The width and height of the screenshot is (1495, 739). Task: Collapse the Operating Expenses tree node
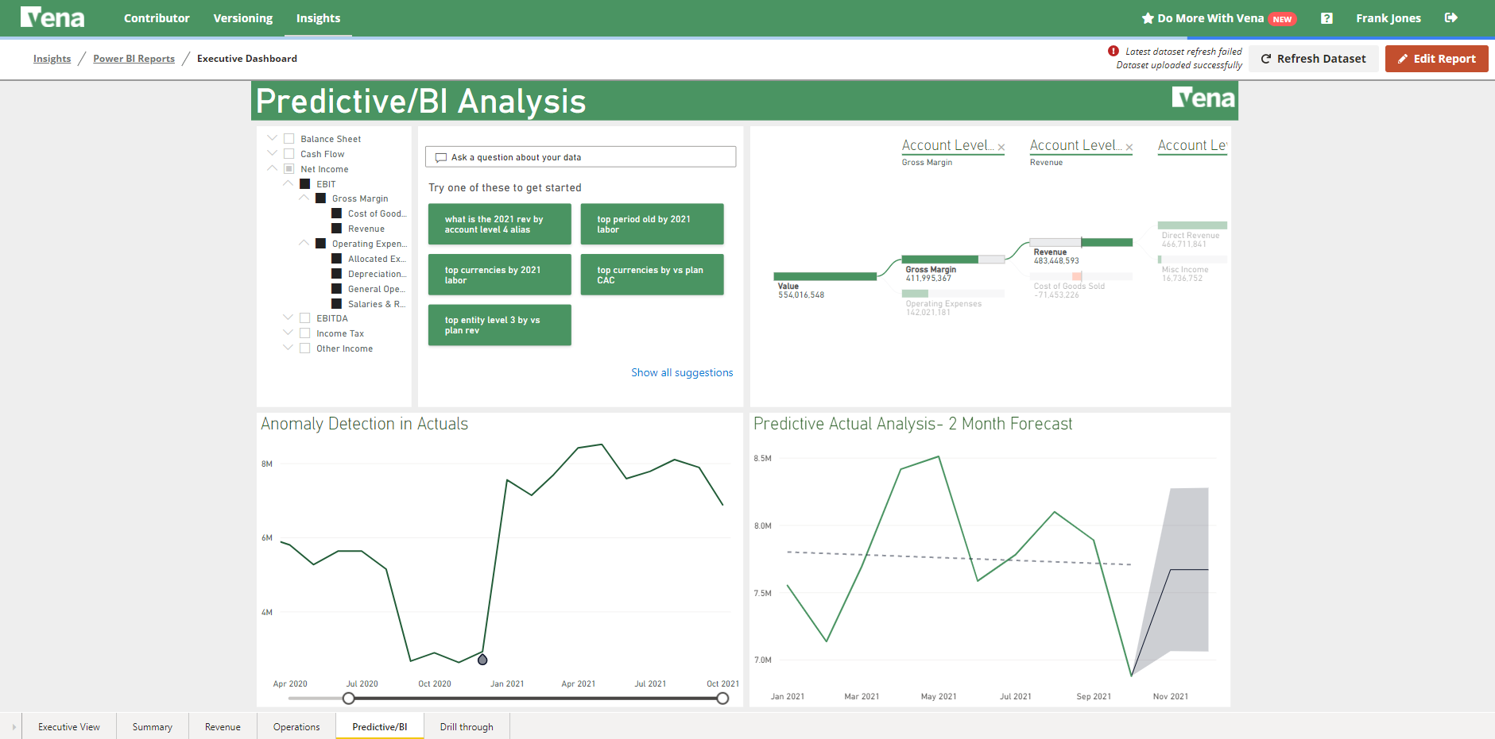click(x=304, y=243)
